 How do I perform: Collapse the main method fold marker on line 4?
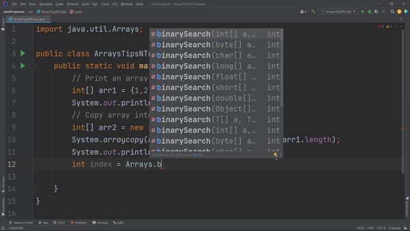[x=33, y=66]
